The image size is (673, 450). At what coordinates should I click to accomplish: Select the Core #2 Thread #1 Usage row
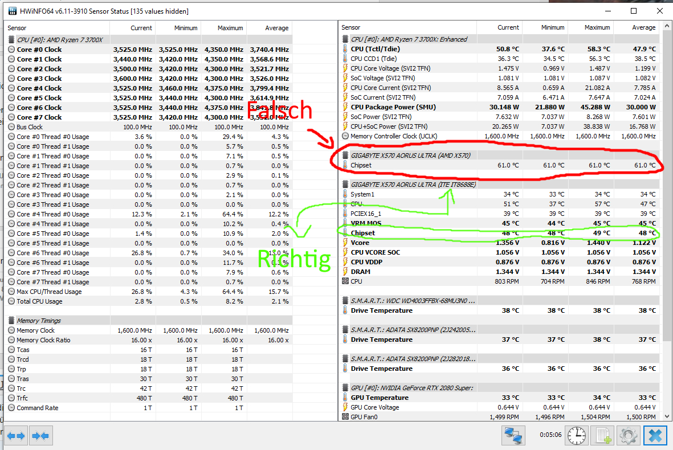pyautogui.click(x=149, y=185)
